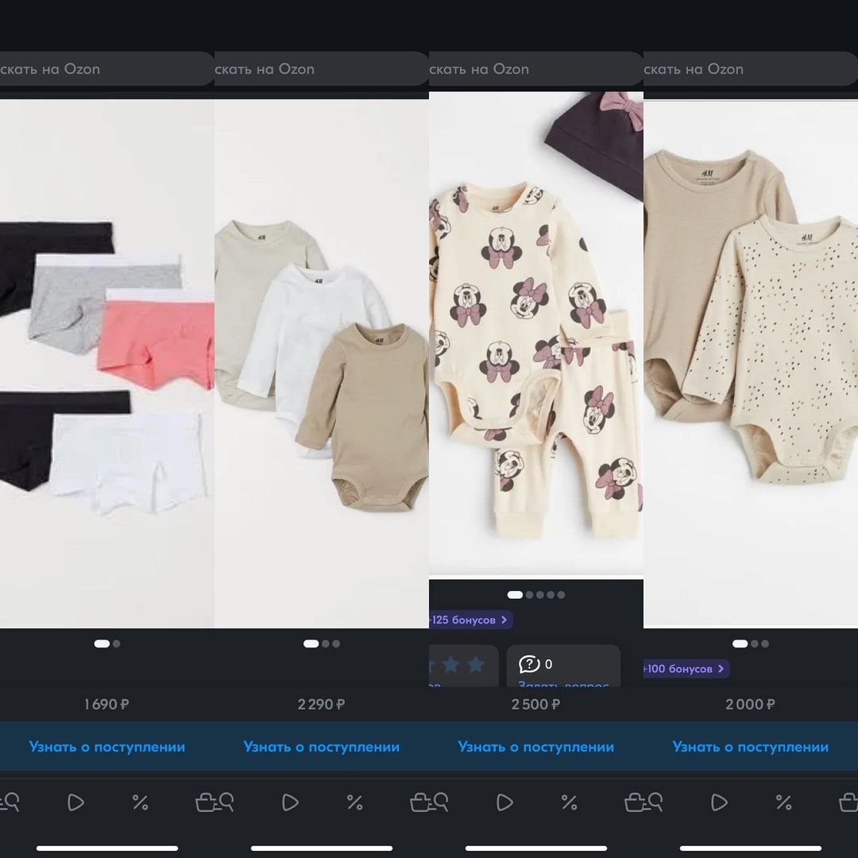Focus Ozon search field above underwear set
Image resolution: width=858 pixels, height=858 pixels.
(107, 69)
